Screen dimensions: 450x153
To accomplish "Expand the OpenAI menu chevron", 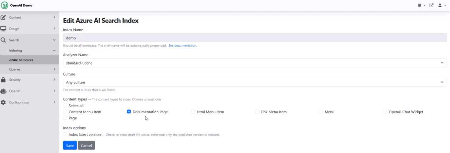I will 54,91.
